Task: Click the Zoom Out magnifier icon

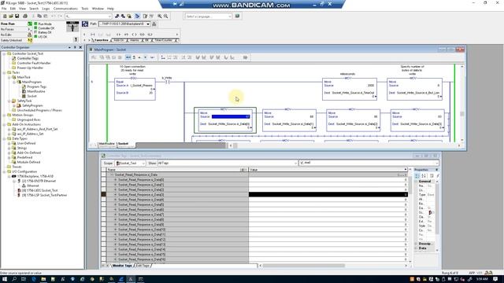Action: point(166,16)
